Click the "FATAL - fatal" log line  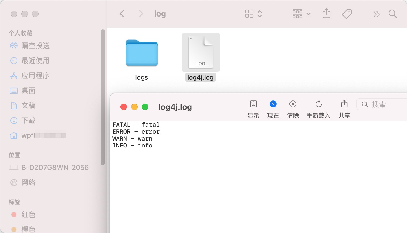pyautogui.click(x=136, y=125)
